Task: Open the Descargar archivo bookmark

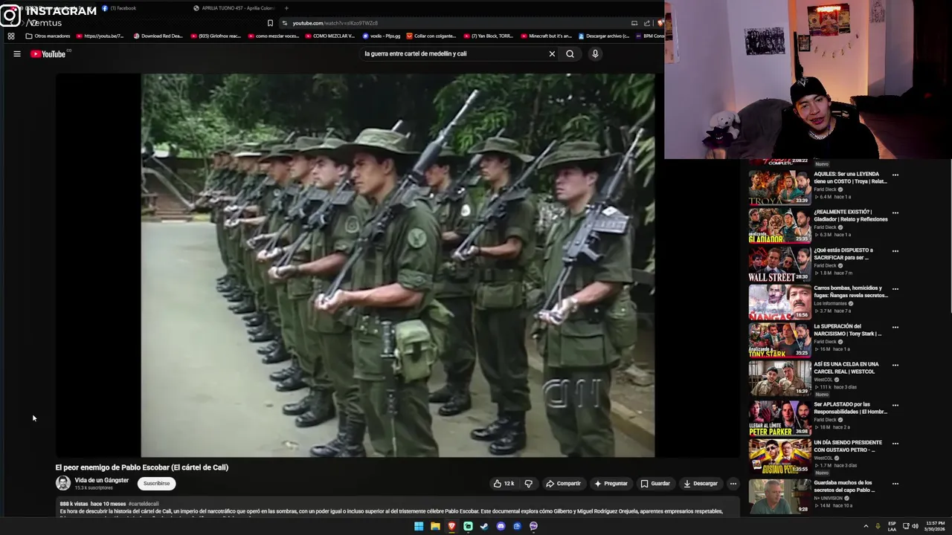Action: pyautogui.click(x=604, y=36)
